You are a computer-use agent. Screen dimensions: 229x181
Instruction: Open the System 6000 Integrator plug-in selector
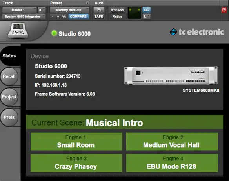click(x=24, y=17)
